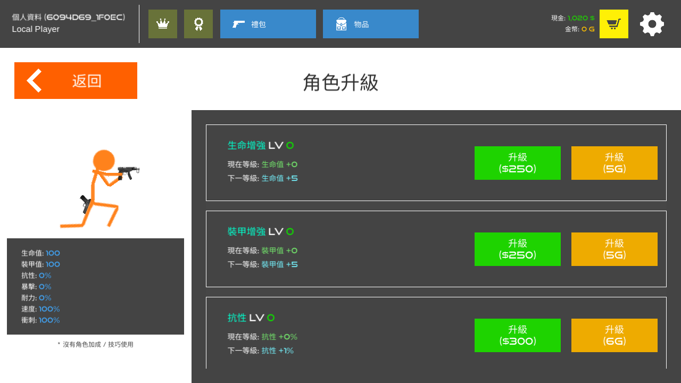Open settings with the gear icon
This screenshot has height=383, width=681.
[652, 24]
